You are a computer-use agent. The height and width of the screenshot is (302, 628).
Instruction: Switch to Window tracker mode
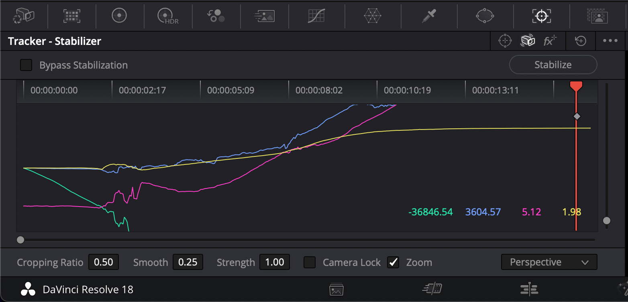pyautogui.click(x=505, y=41)
